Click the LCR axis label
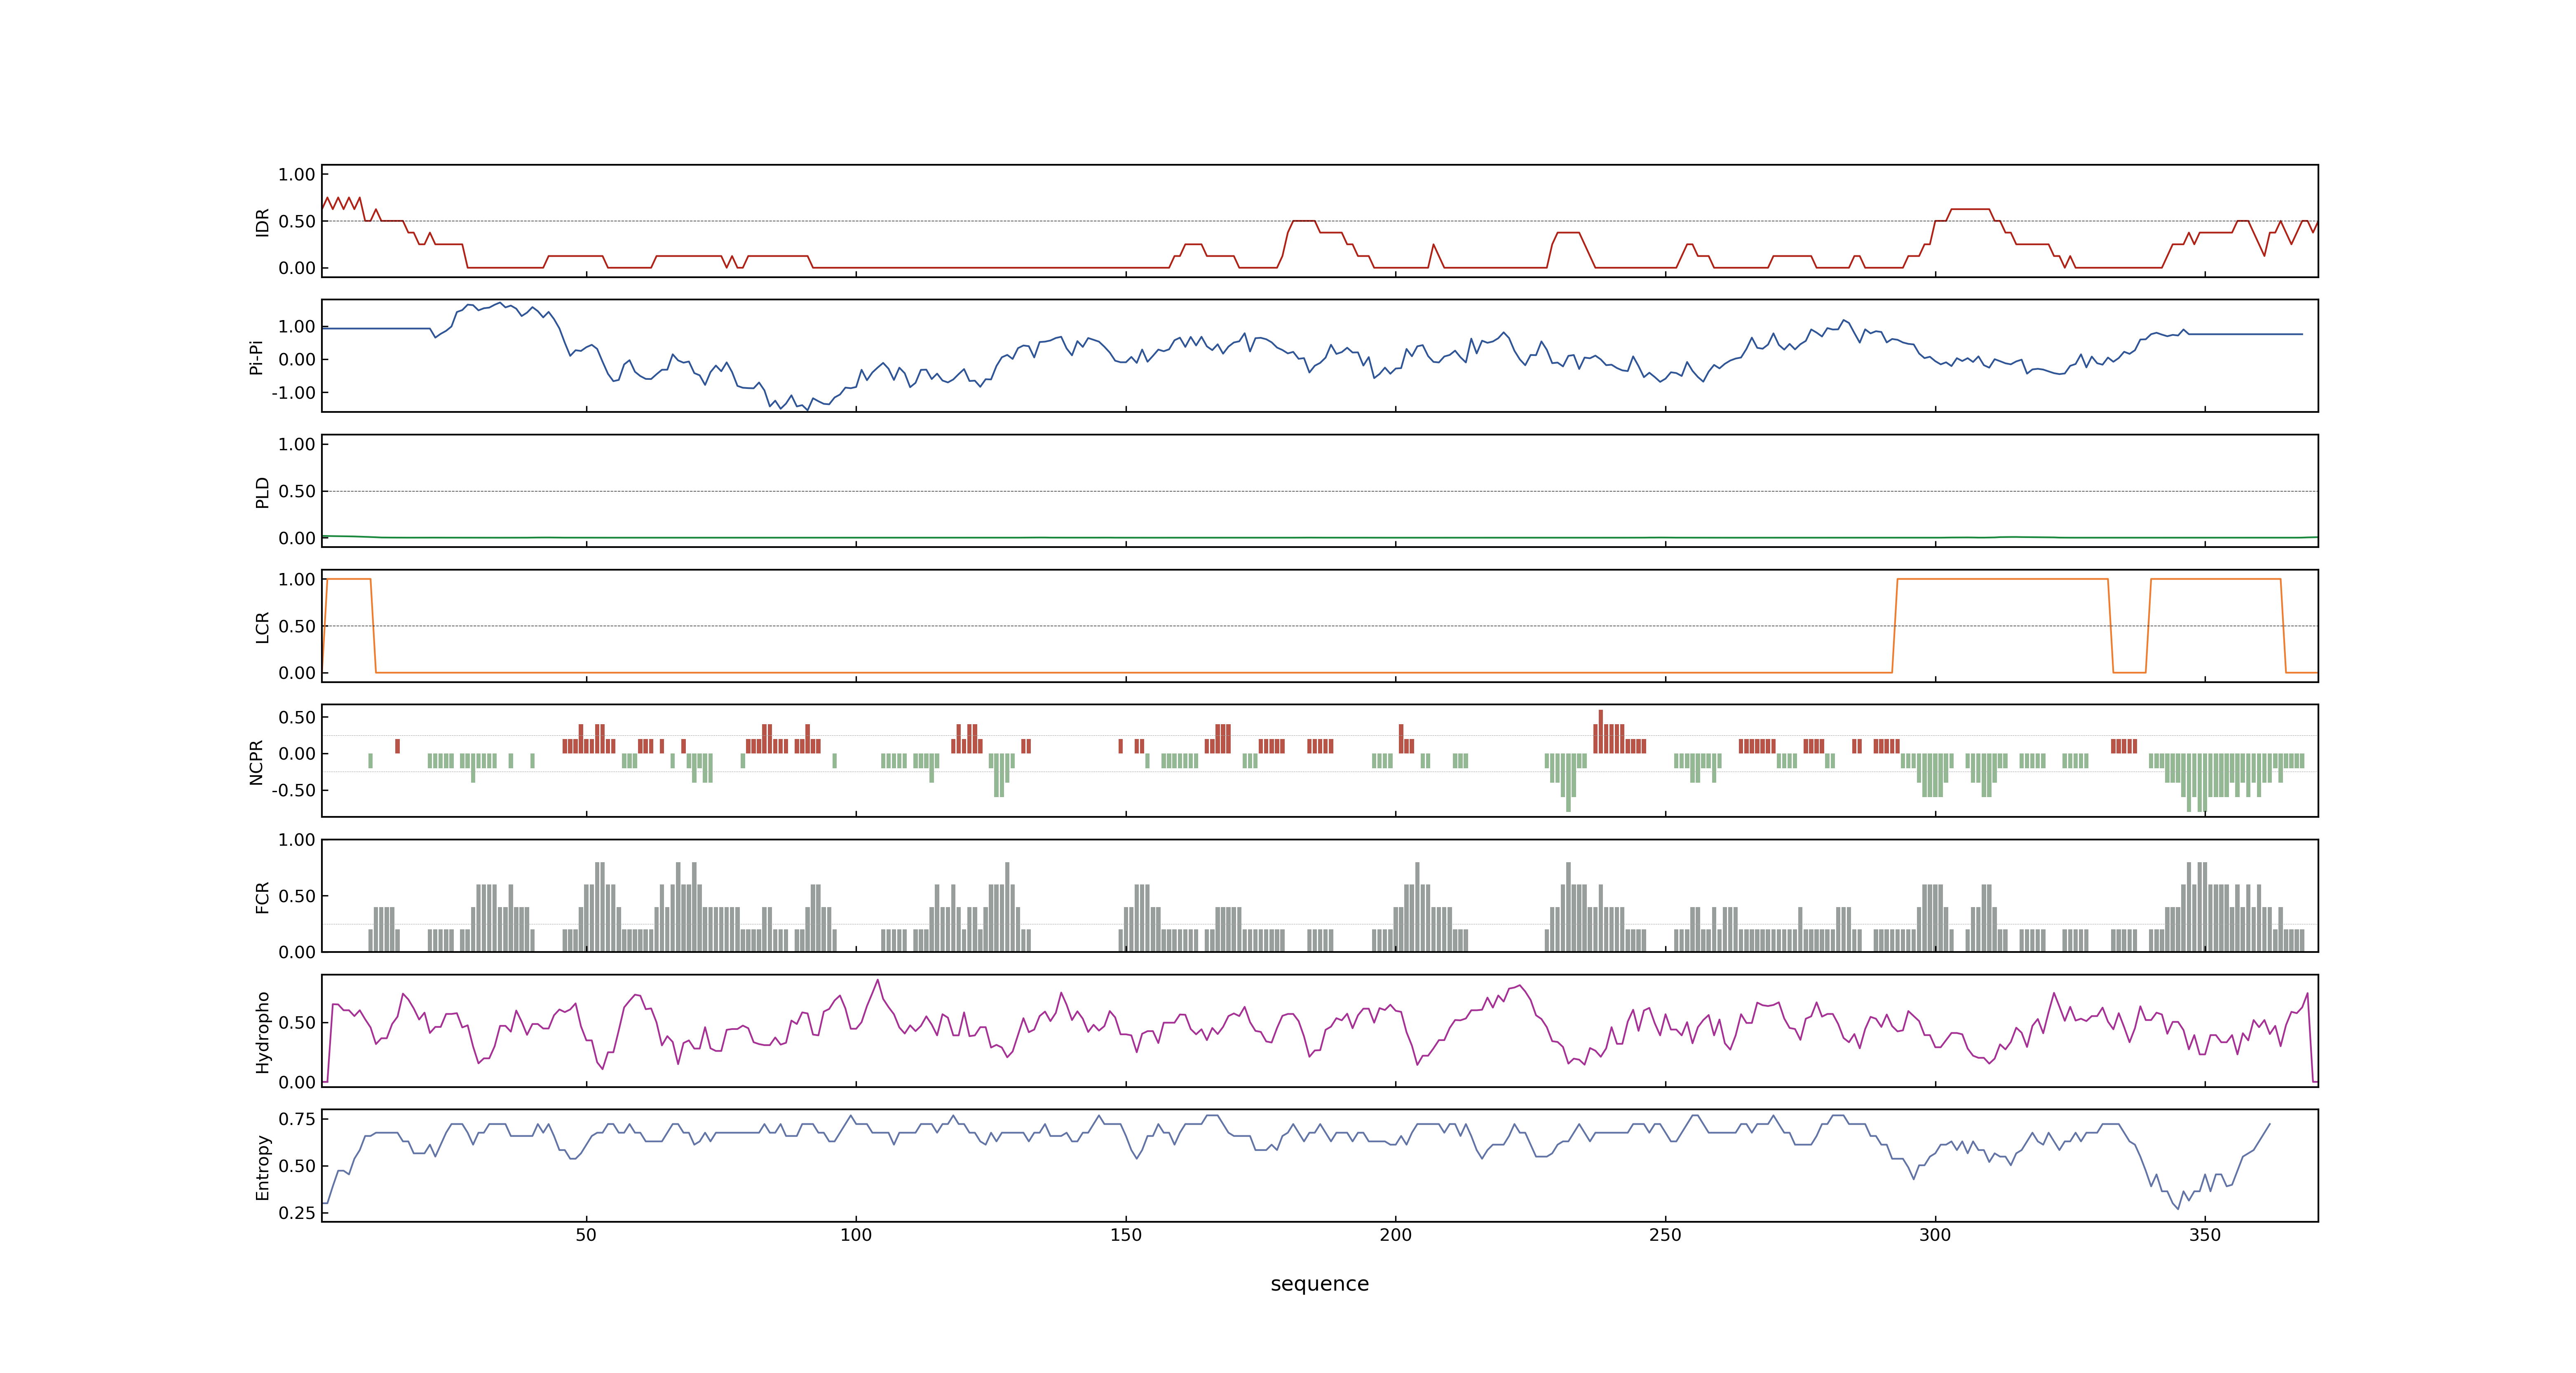 (262, 627)
